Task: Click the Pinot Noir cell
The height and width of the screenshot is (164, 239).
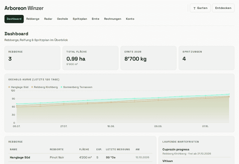Action: pos(57,157)
